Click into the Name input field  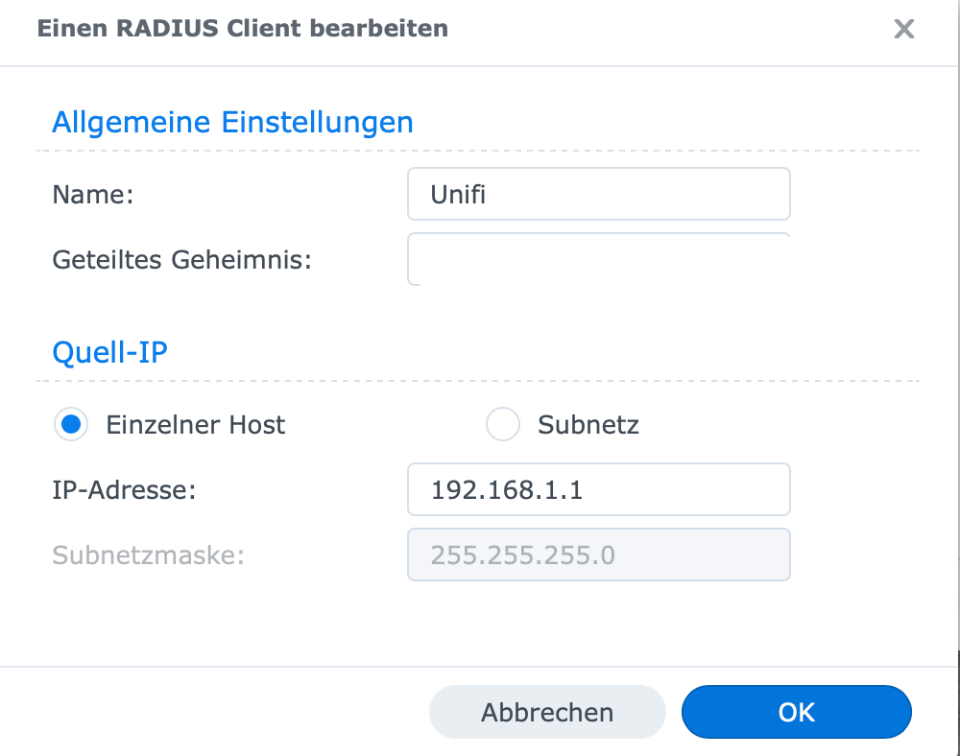coord(599,194)
